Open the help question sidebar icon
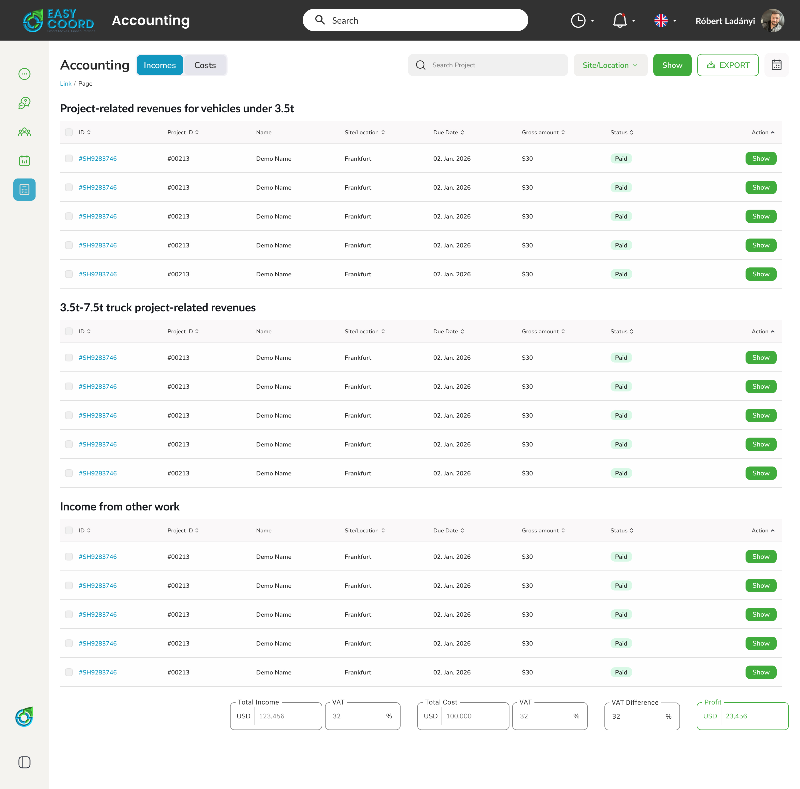This screenshot has width=800, height=789. pyautogui.click(x=24, y=103)
